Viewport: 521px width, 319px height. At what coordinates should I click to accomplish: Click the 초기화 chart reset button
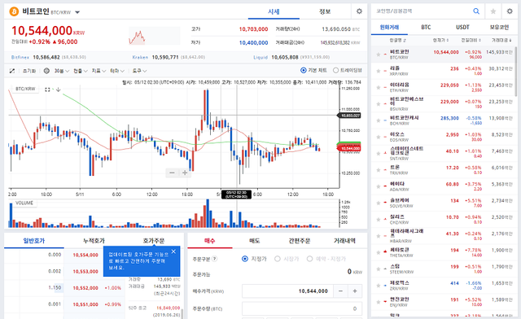click(x=29, y=71)
